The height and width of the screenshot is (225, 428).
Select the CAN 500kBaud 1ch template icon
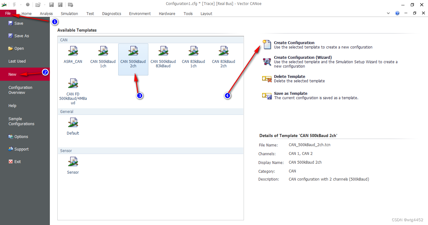[x=103, y=51]
